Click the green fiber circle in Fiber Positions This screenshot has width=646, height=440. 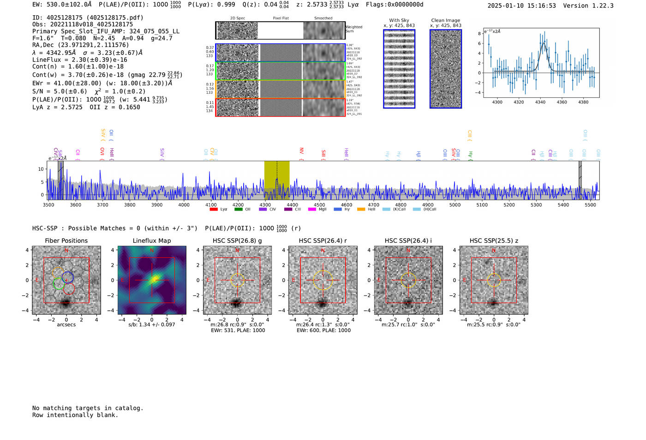point(59,283)
